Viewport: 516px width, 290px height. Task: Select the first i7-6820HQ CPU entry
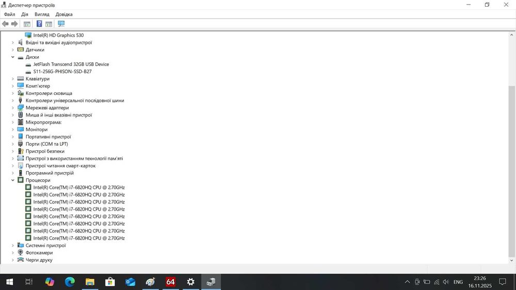(79, 187)
